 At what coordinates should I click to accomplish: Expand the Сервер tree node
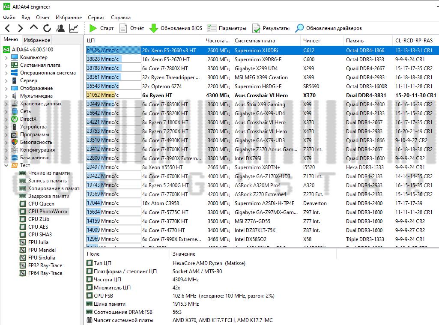[x=6, y=81]
